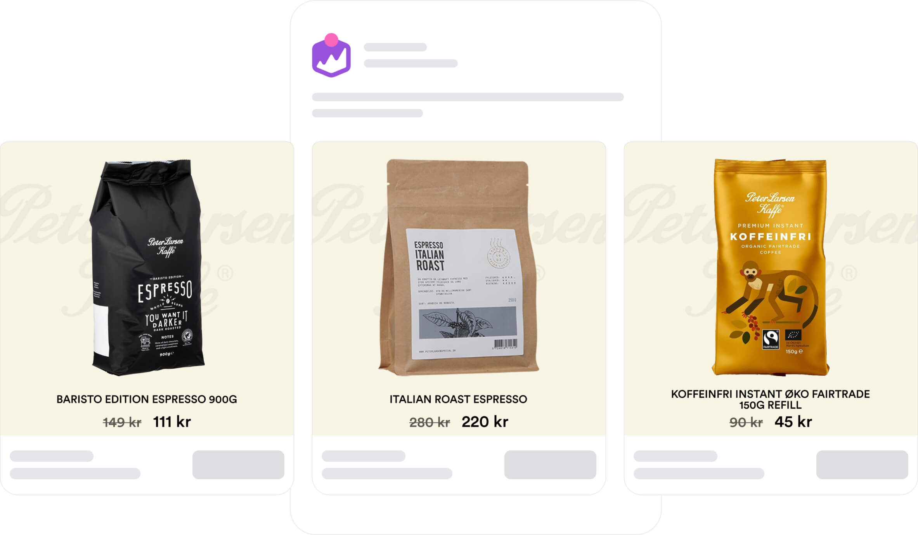Click the struck-through 90 kr price
The image size is (918, 535).
tap(746, 422)
